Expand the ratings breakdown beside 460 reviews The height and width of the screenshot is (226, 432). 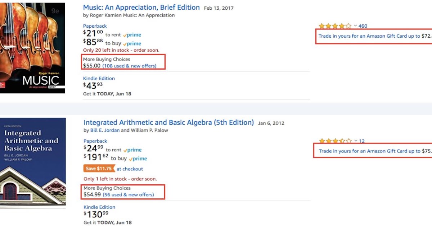(356, 26)
